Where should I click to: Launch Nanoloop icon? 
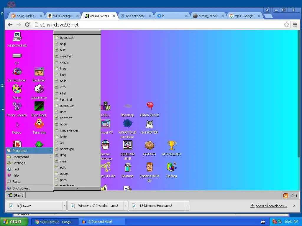pyautogui.click(x=127, y=106)
